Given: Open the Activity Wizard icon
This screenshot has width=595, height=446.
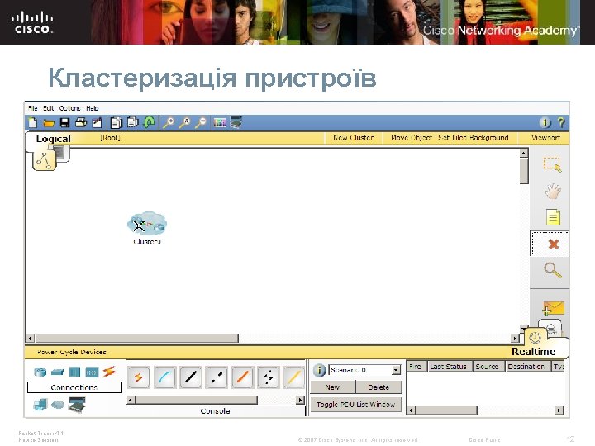Looking at the screenshot, I should pyautogui.click(x=98, y=122).
